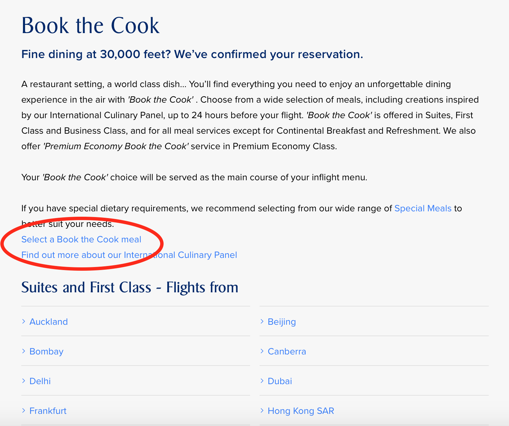Viewport: 509px width, 426px height.
Task: Click the chevron beside Hong Kong SAR
Action: [x=262, y=410]
